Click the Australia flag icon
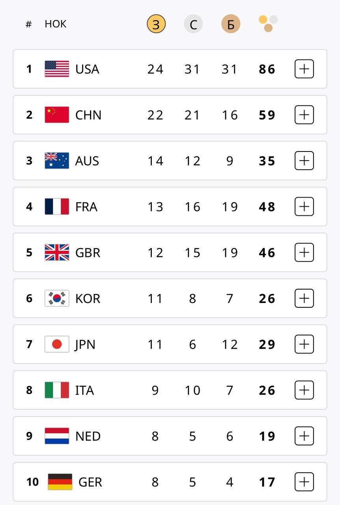This screenshot has width=340, height=505. 57,161
